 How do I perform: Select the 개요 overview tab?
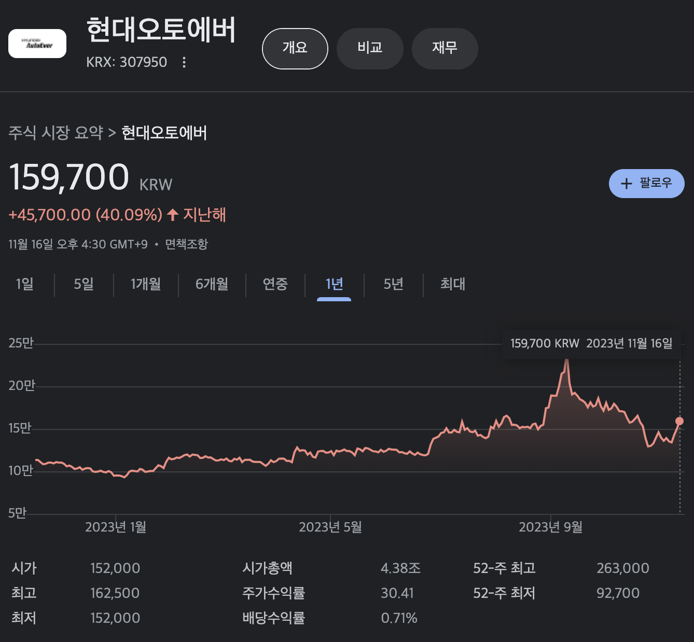point(295,48)
